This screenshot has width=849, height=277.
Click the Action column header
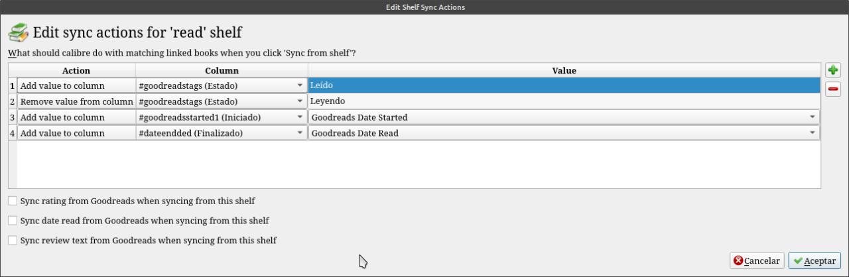pos(76,70)
